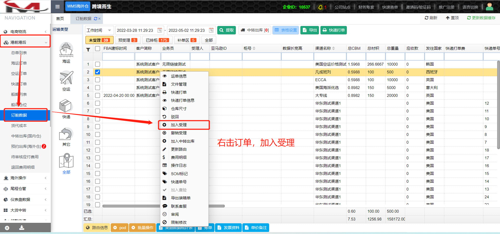500x234 pixels.
Task: Select the 海运 sea freight ship icon
Action: point(66,50)
